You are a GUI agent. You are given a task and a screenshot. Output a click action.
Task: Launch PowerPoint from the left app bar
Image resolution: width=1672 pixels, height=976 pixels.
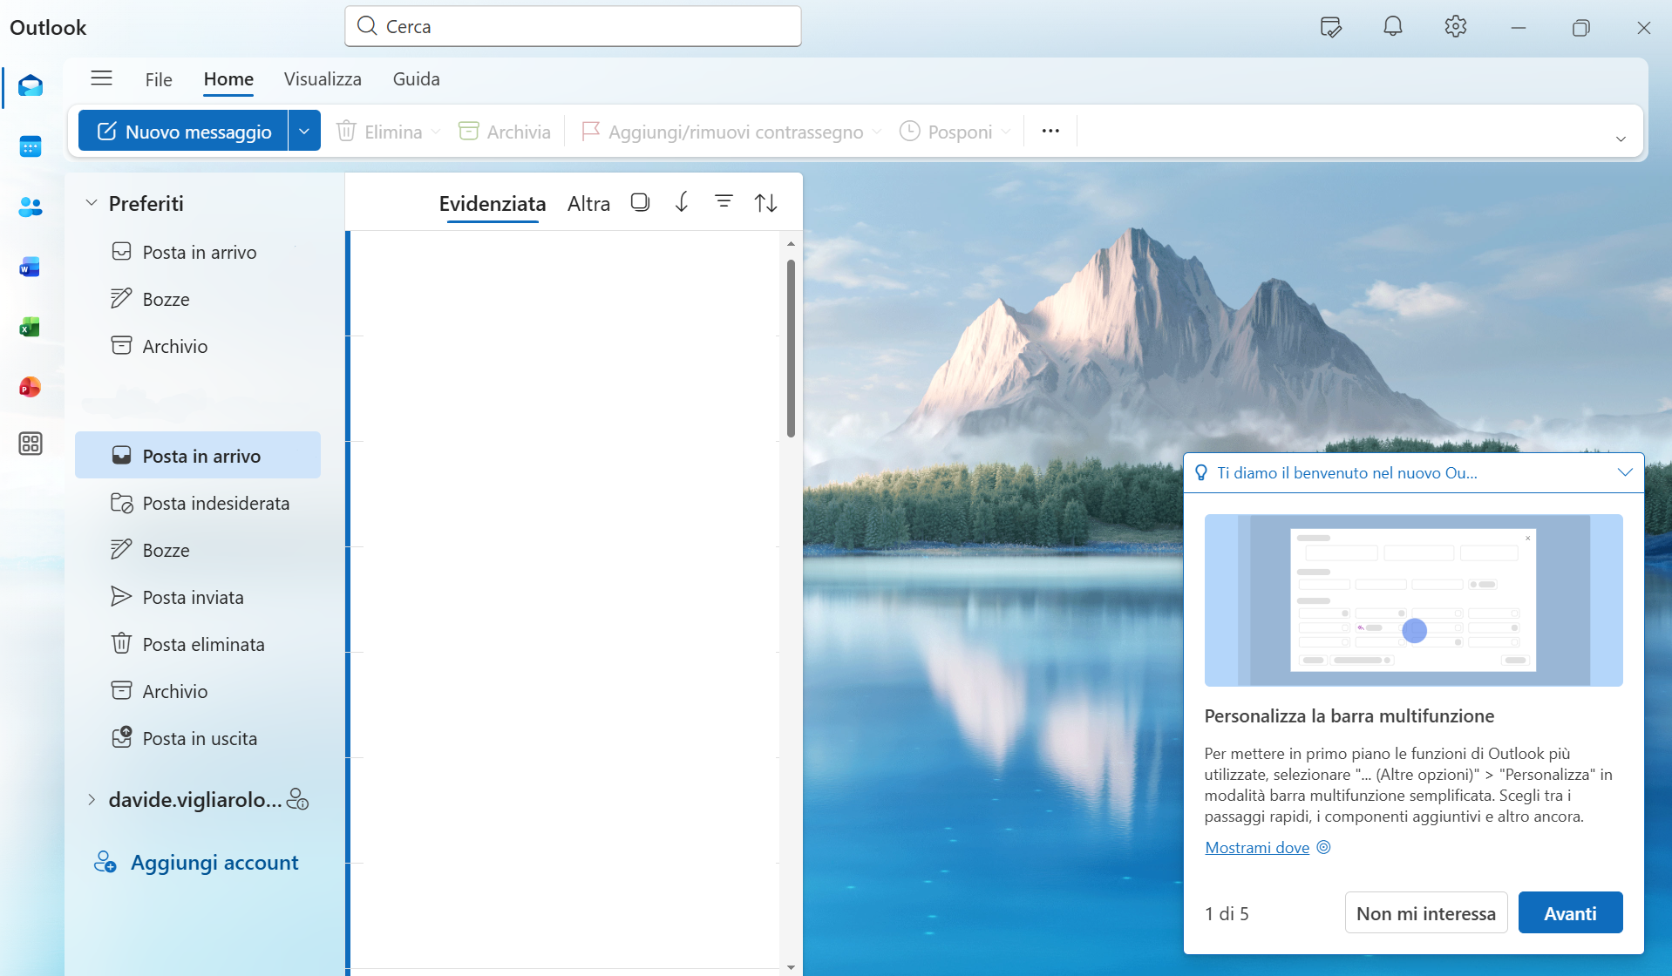pyautogui.click(x=31, y=386)
